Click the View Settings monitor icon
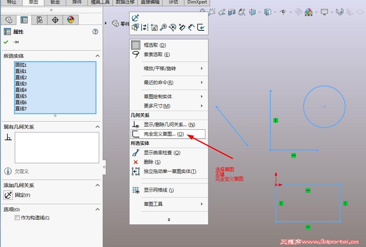The height and width of the screenshot is (247, 366). tap(324, 12)
